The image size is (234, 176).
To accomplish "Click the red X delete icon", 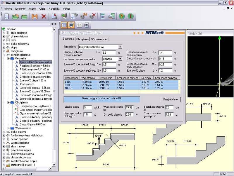I will [x=44, y=16].
